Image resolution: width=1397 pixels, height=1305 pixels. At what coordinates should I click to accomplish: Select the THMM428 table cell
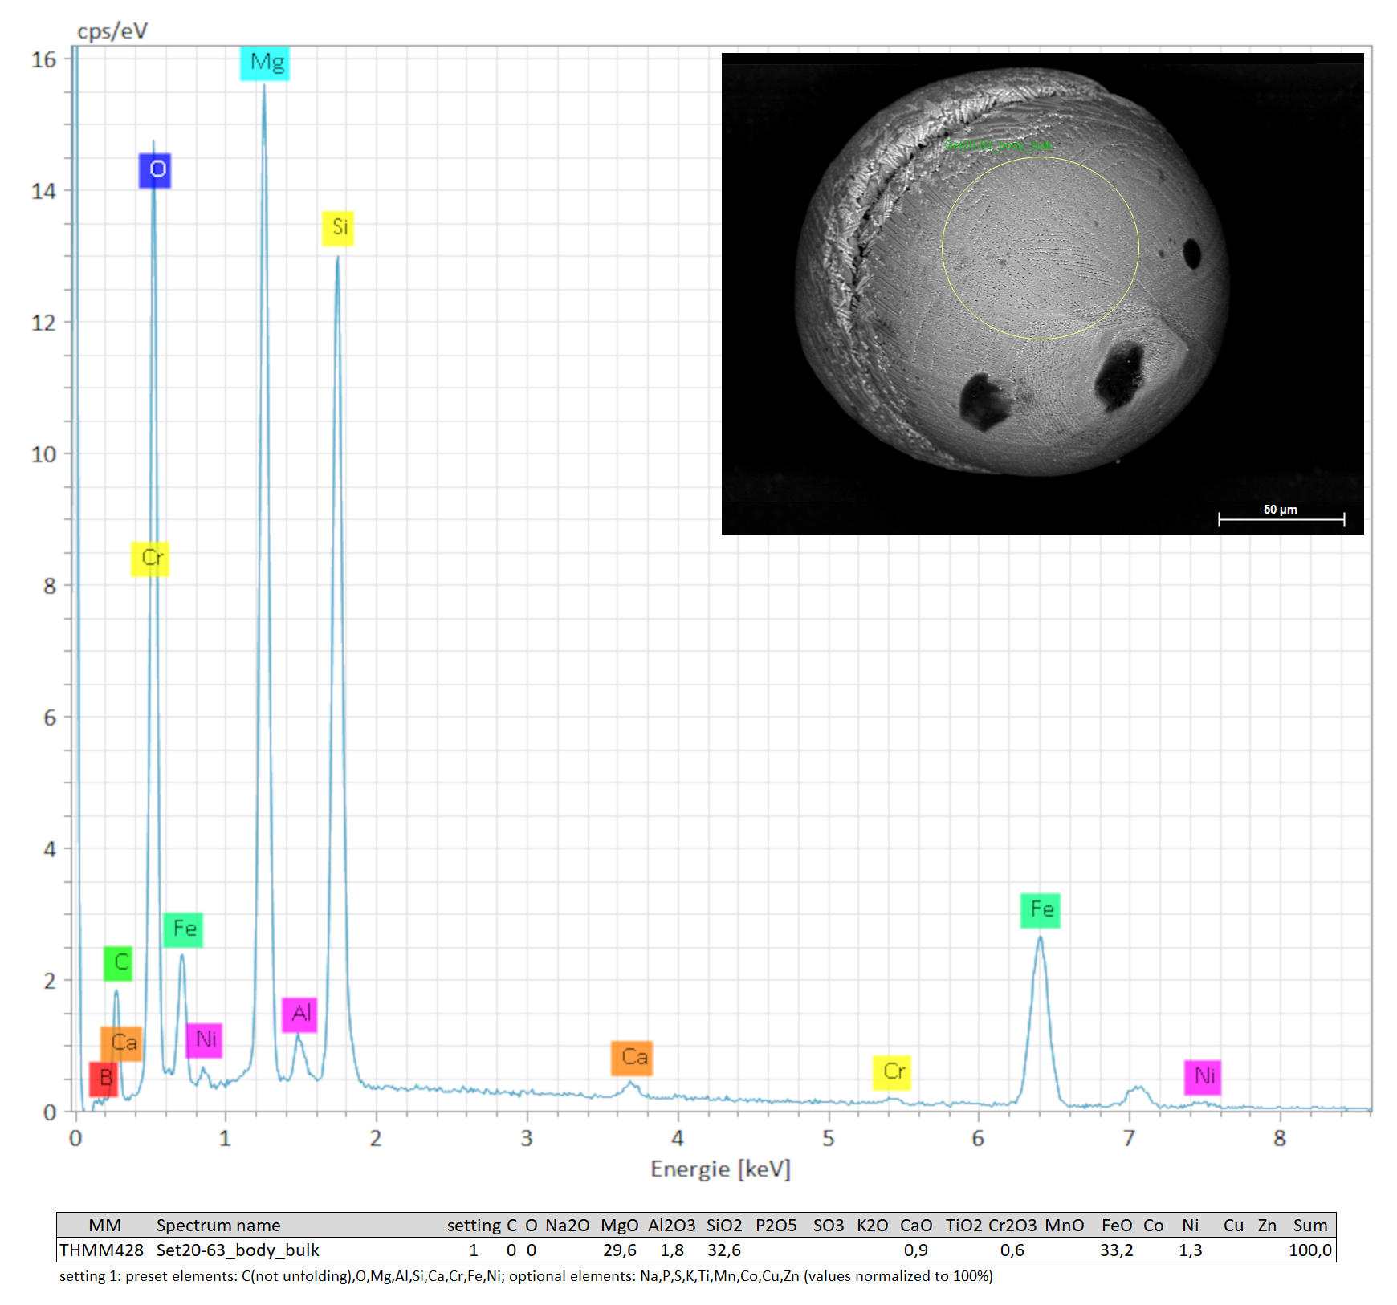pos(101,1250)
